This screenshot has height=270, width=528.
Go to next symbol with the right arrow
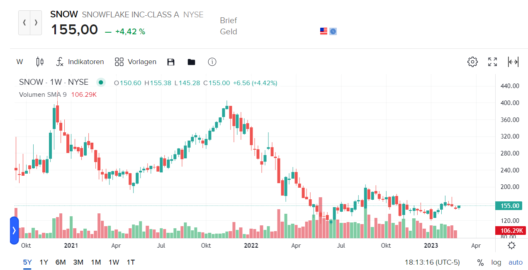[36, 23]
